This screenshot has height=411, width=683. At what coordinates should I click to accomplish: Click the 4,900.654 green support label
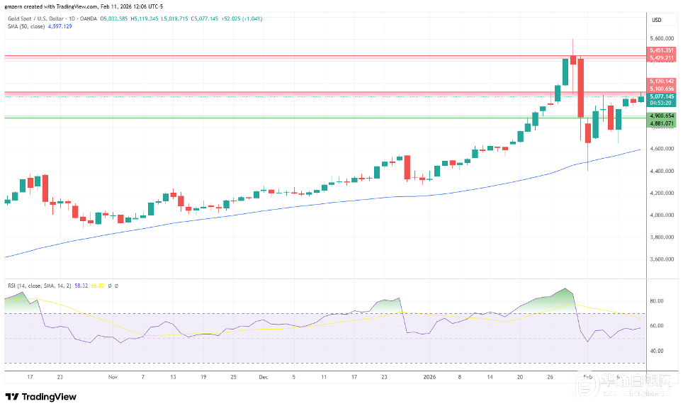(x=660, y=116)
